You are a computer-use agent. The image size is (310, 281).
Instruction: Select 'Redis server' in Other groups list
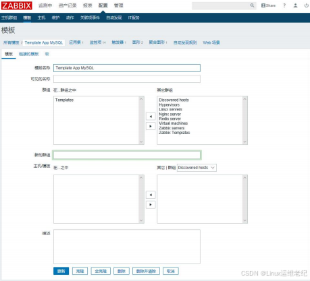click(x=170, y=119)
